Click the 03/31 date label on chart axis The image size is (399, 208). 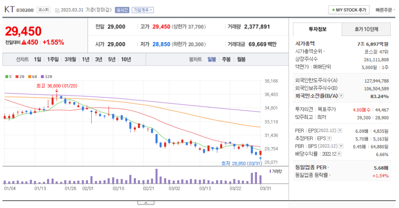(265, 189)
